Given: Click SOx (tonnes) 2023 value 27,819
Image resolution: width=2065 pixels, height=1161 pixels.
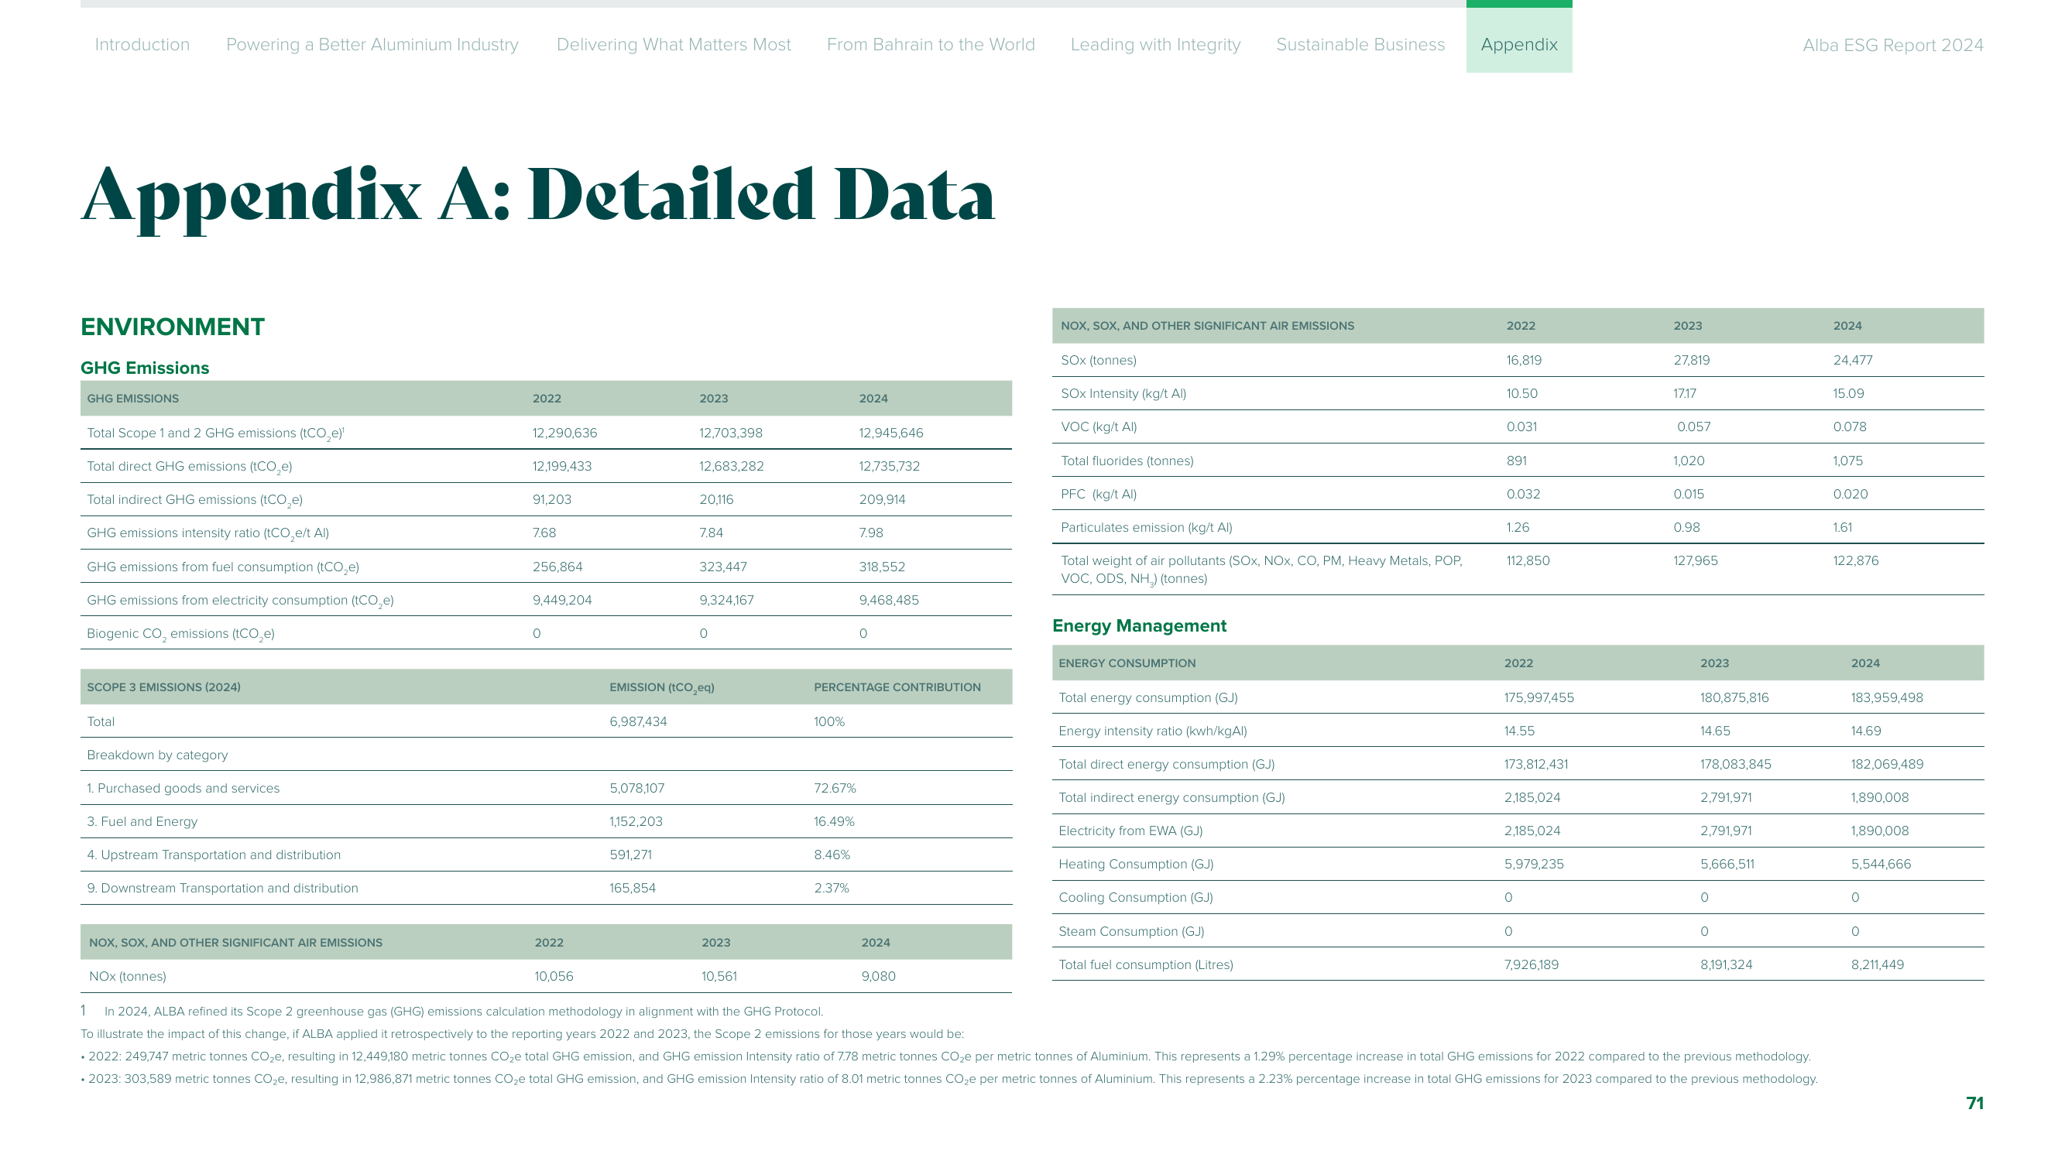Looking at the screenshot, I should point(1692,360).
